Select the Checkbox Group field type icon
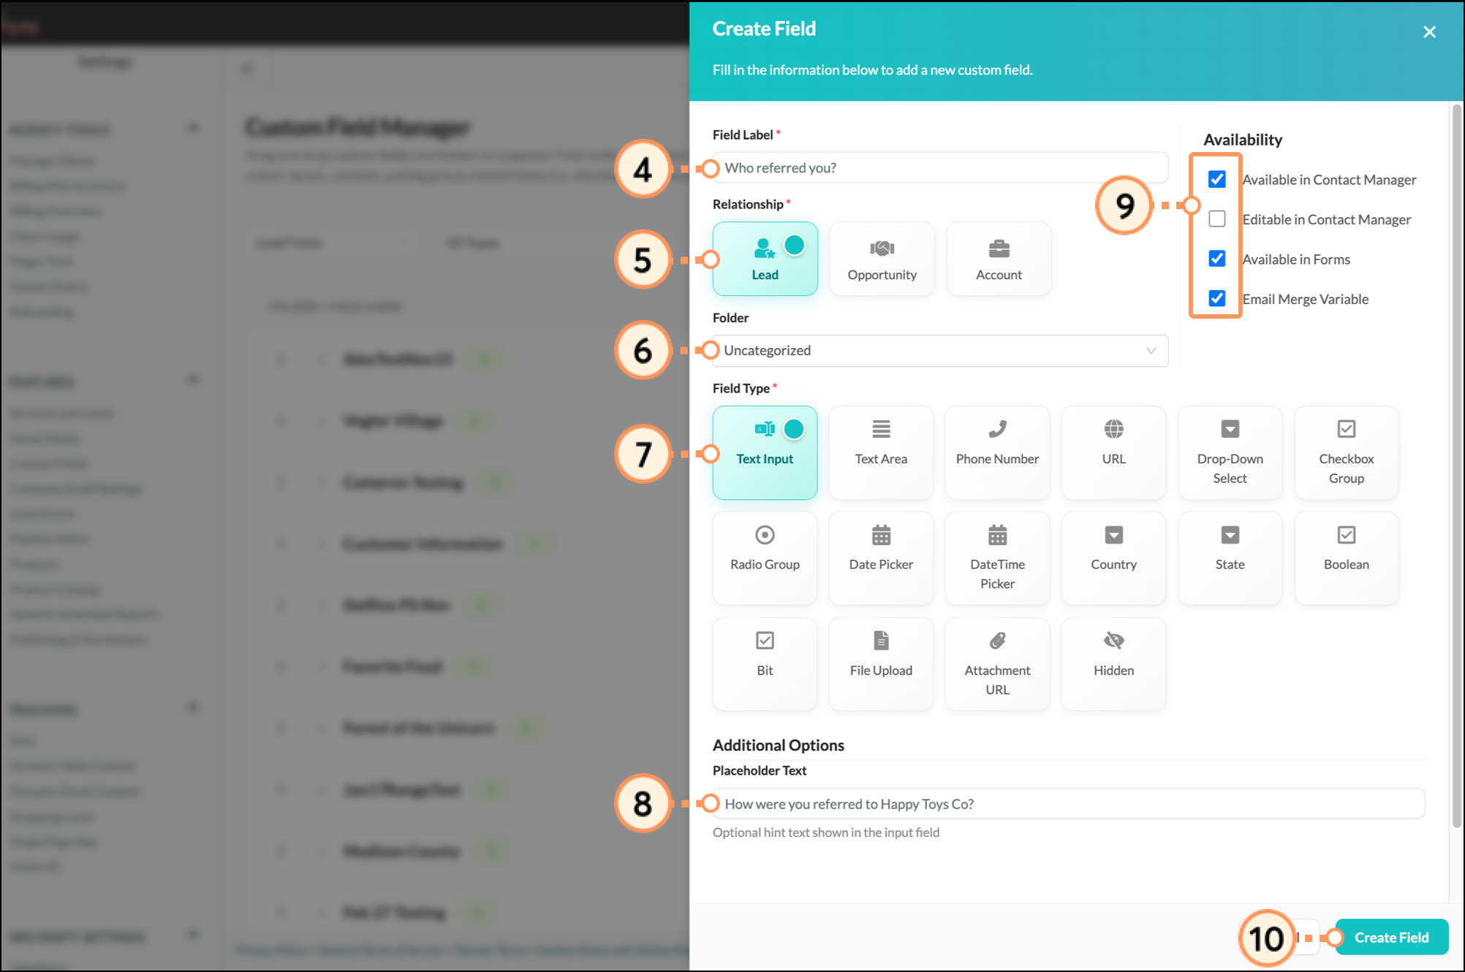This screenshot has height=972, width=1465. tap(1346, 429)
